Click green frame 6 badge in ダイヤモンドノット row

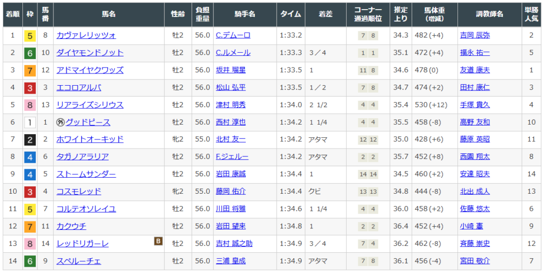[30, 53]
